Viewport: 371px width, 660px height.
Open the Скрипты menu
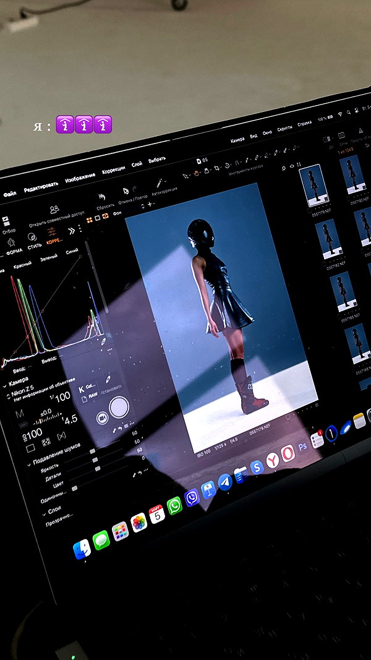(x=284, y=129)
